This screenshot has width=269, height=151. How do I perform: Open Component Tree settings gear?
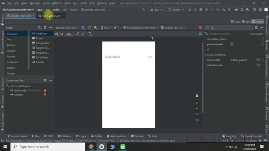click(45, 80)
